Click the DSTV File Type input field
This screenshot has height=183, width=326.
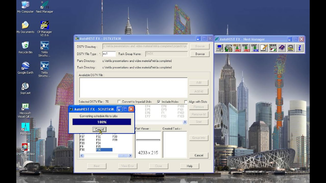109,54
